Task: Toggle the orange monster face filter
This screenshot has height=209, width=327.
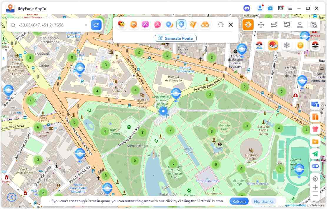Action: tap(133, 25)
